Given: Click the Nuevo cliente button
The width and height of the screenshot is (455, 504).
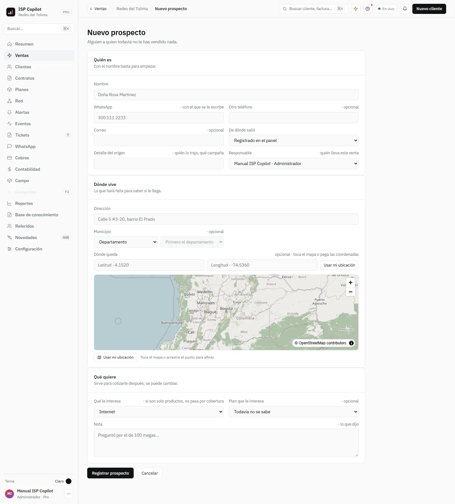Looking at the screenshot, I should point(429,9).
